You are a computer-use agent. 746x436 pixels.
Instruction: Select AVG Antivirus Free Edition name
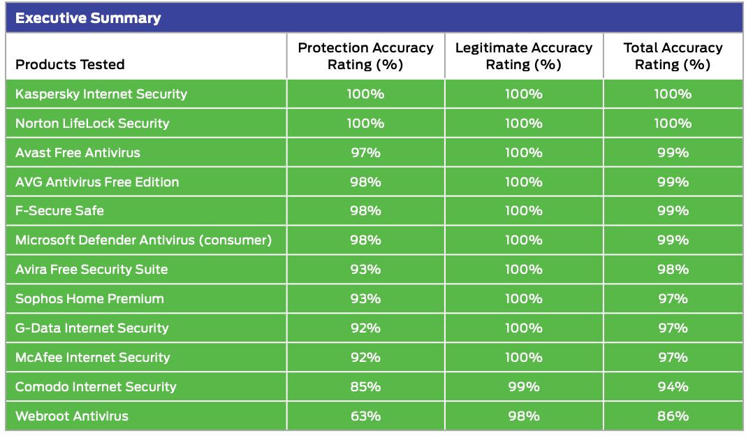pyautogui.click(x=97, y=182)
